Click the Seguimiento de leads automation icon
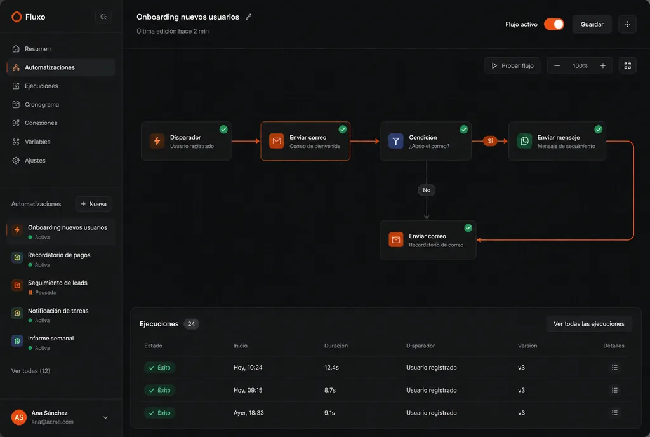 tap(17, 285)
